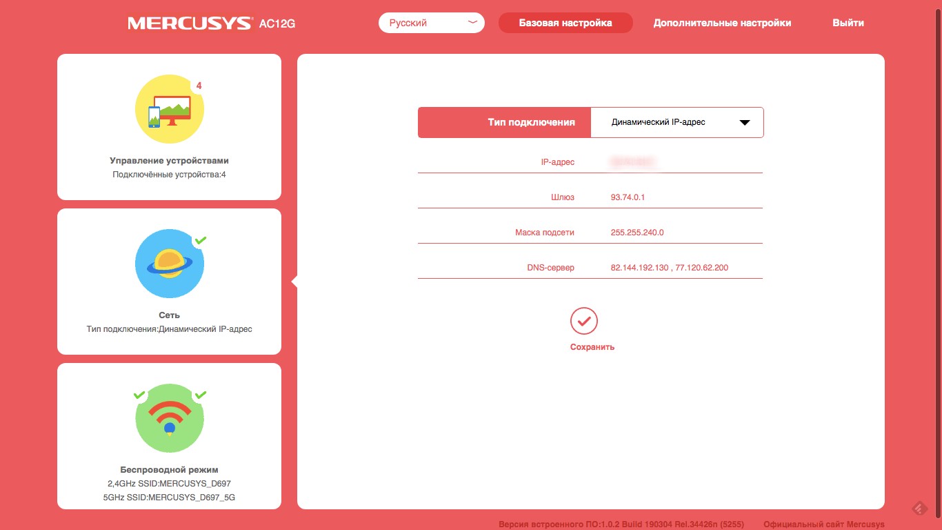Image resolution: width=942 pixels, height=530 pixels.
Task: Click the Маска подсети value 255.255.240.0
Action: click(x=637, y=233)
